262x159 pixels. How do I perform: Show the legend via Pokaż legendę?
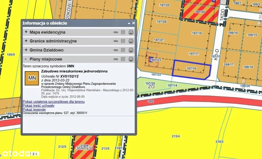click(34, 109)
